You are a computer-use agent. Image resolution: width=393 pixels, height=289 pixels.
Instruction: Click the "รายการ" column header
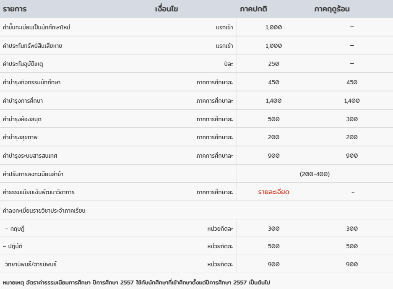(x=15, y=9)
